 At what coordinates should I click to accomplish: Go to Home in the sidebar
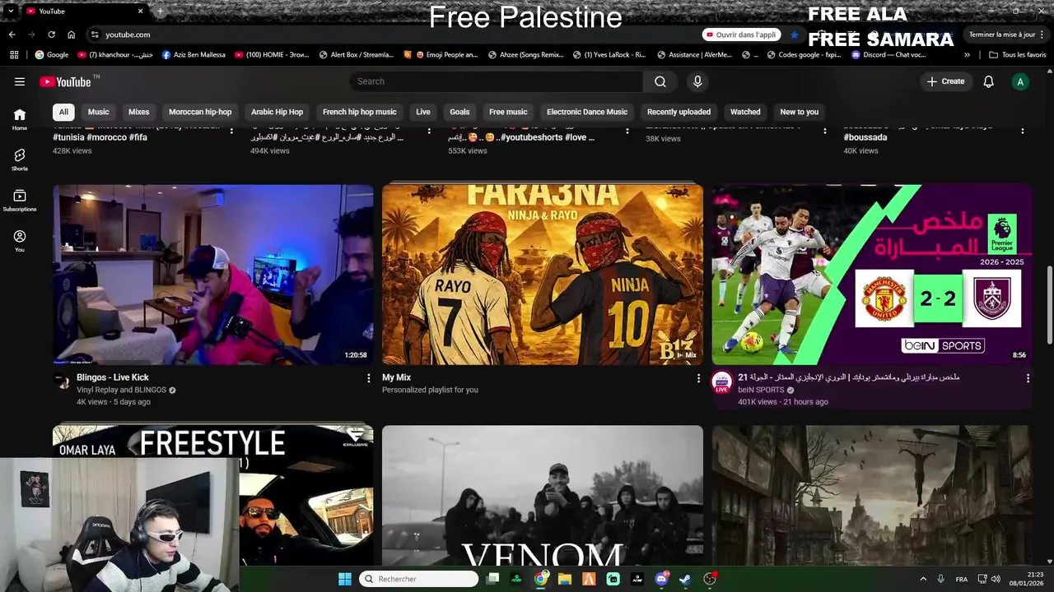[x=20, y=119]
